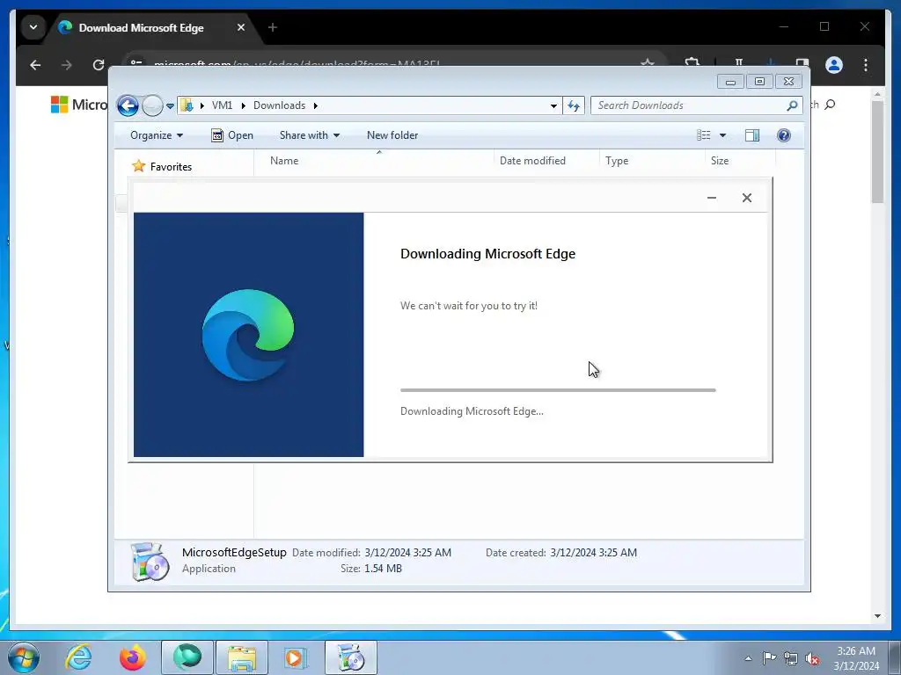Click the Search Downloads field
901x675 pixels.
697,105
